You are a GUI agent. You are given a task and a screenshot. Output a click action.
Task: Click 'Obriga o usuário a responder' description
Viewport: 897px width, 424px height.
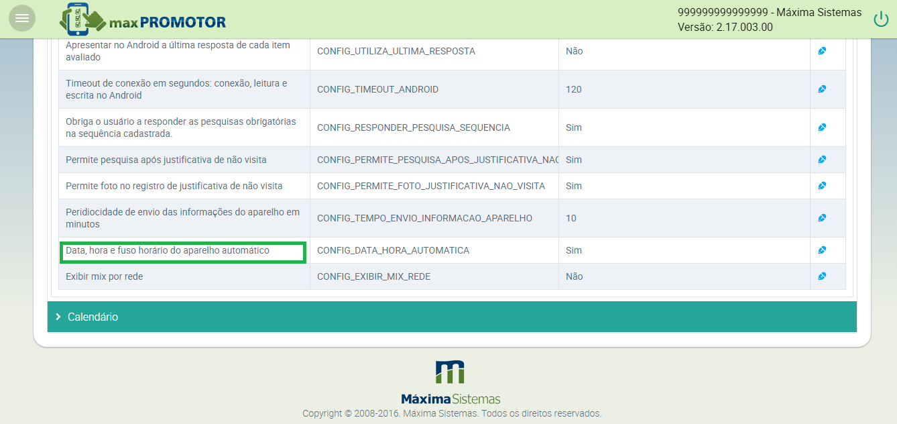point(181,127)
